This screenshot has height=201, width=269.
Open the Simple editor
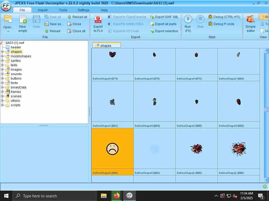250,24
